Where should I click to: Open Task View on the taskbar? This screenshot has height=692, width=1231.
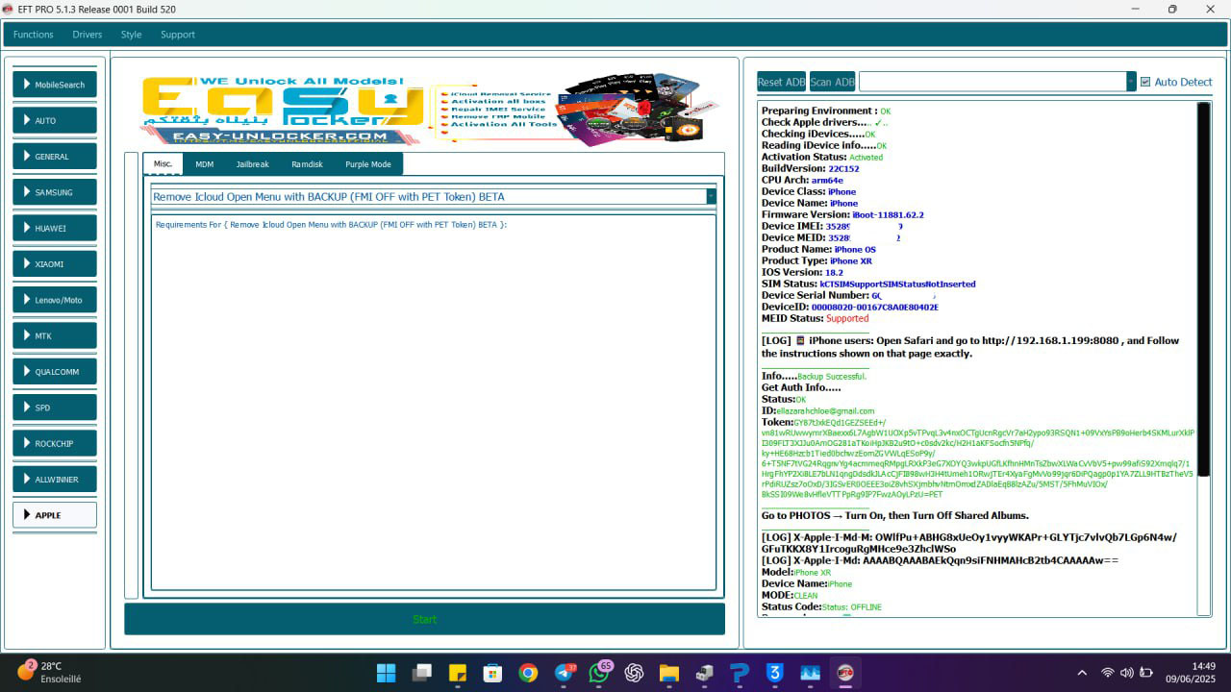(x=421, y=673)
